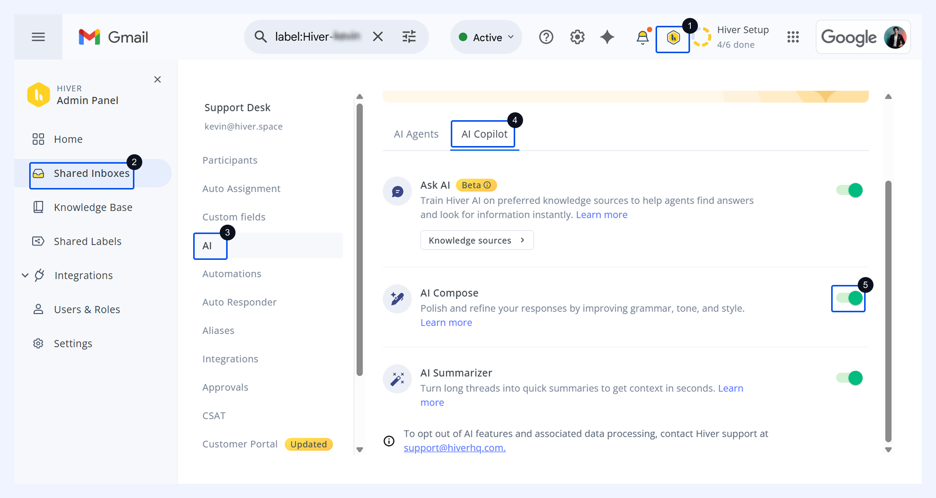Image resolution: width=936 pixels, height=498 pixels.
Task: Click the search magnifier icon
Action: tap(261, 37)
